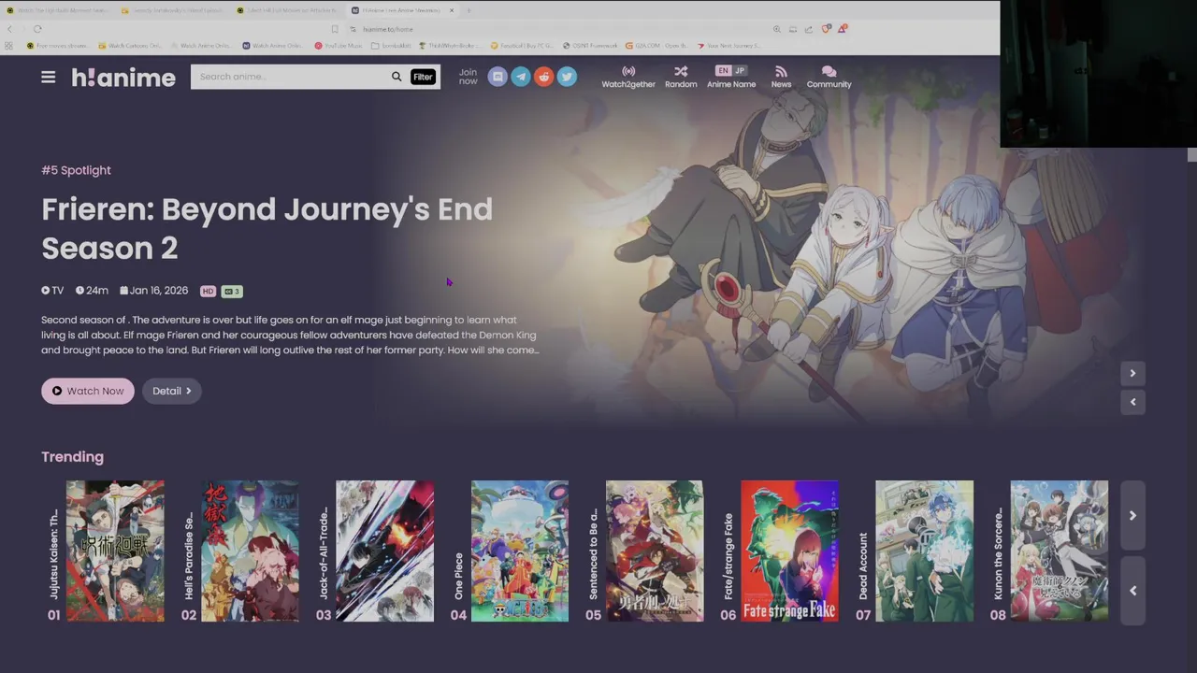
Task: Go to the h!anime home logo
Action: (123, 78)
